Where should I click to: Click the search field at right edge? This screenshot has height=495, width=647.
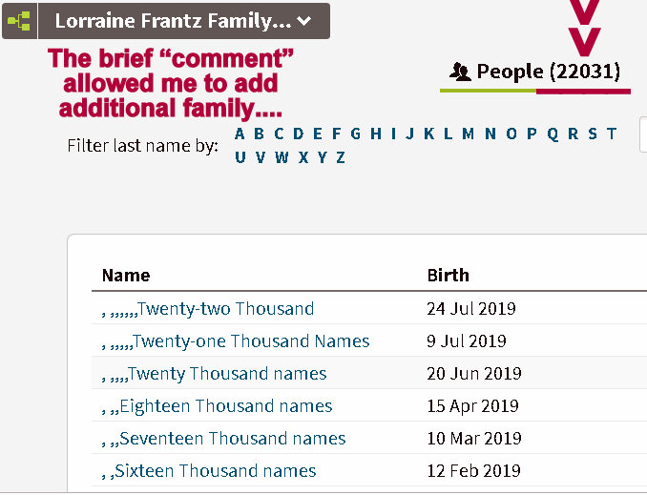click(x=642, y=135)
